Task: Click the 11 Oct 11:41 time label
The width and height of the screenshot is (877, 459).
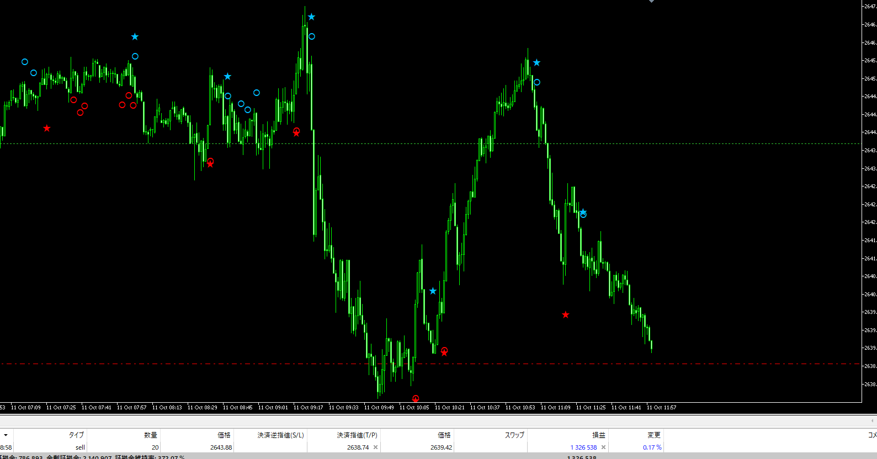Action: click(626, 408)
